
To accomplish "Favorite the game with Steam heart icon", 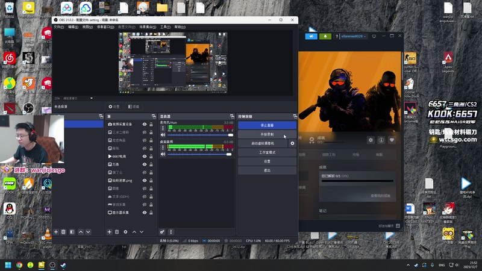I will (x=392, y=140).
